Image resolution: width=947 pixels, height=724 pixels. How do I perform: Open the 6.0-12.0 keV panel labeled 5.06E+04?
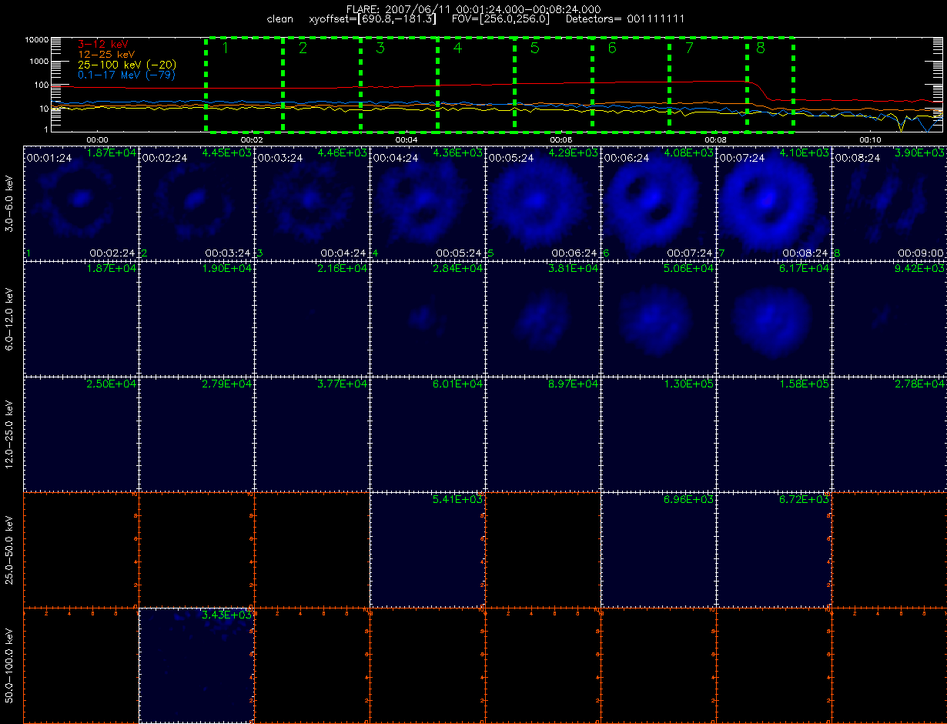coord(658,318)
